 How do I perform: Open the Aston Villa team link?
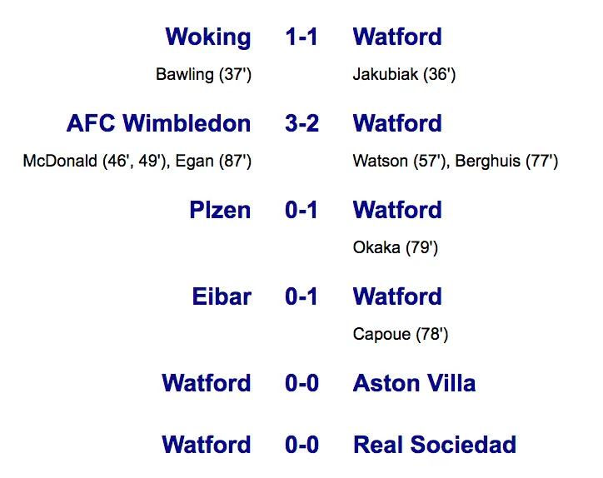click(x=414, y=384)
